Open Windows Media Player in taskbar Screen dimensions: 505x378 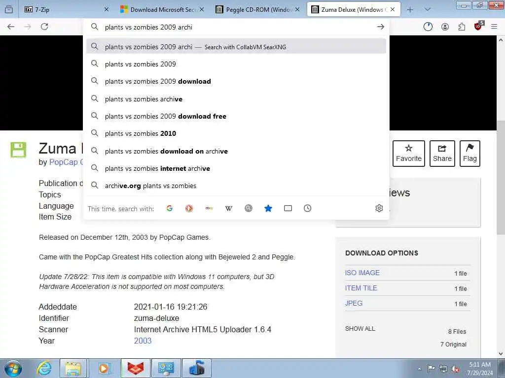click(x=104, y=368)
